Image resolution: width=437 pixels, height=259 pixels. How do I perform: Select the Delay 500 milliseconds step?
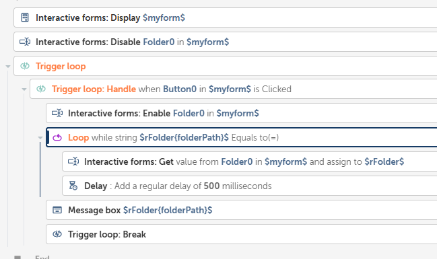[249, 186]
